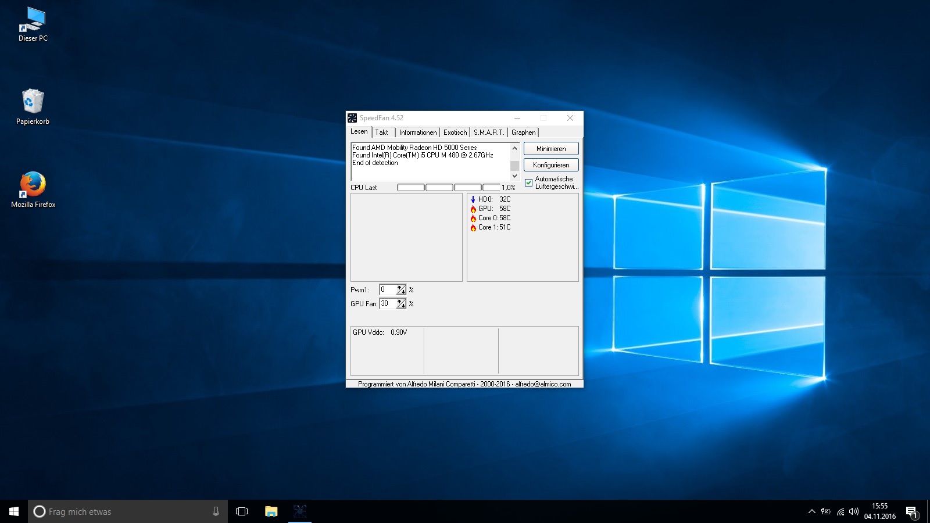Show hidden system tray icons

[812, 511]
